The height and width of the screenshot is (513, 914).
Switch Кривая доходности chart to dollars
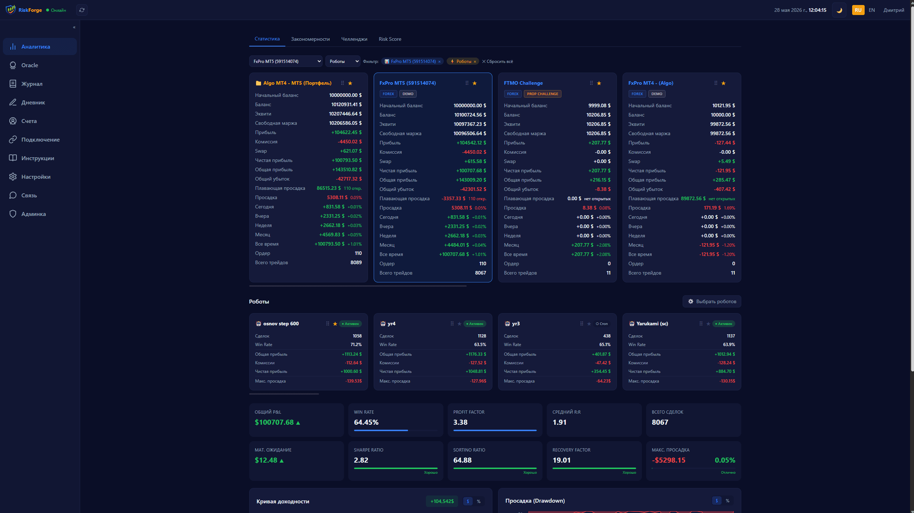point(468,501)
